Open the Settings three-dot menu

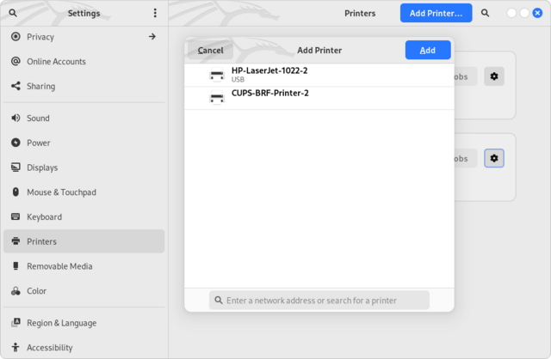tap(155, 13)
